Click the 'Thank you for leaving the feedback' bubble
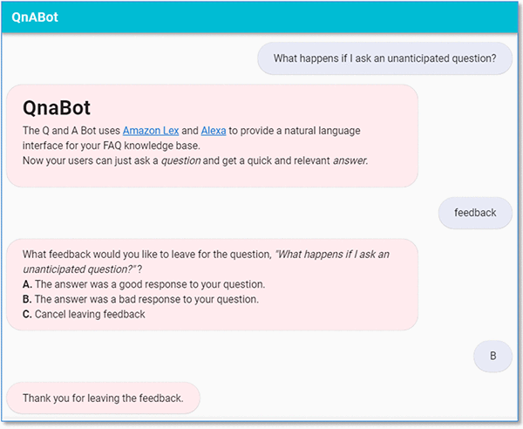Image resolution: width=523 pixels, height=429 pixels. 103,398
